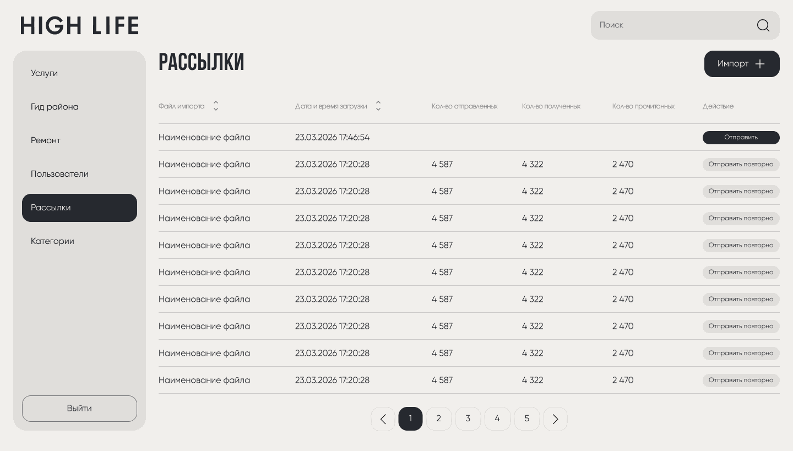Viewport: 793px width, 451px height.
Task: Open Услуги in the sidebar
Action: point(45,73)
